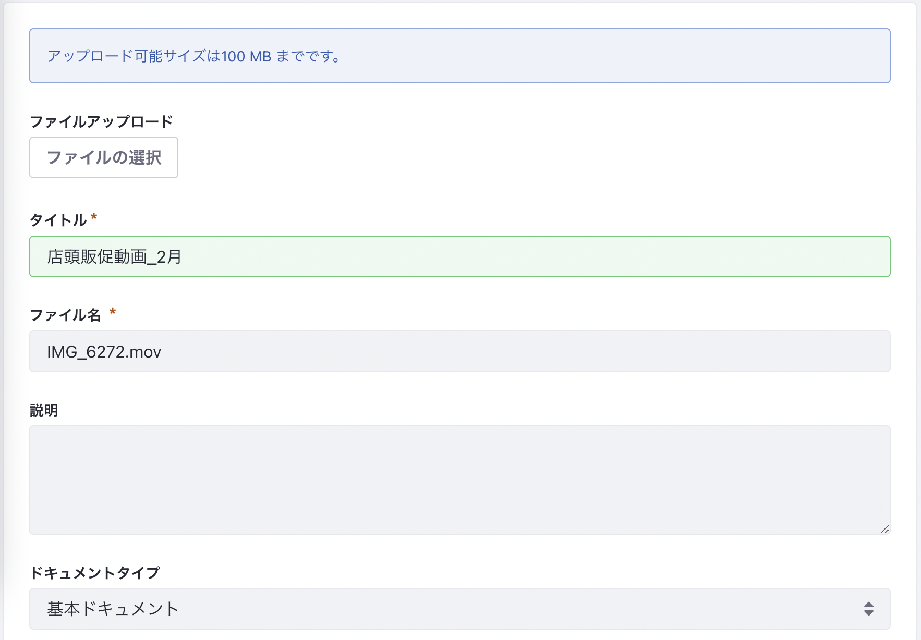Screen dimensions: 921x640
Task: Click the ファイル名 field label
Action: 65,315
